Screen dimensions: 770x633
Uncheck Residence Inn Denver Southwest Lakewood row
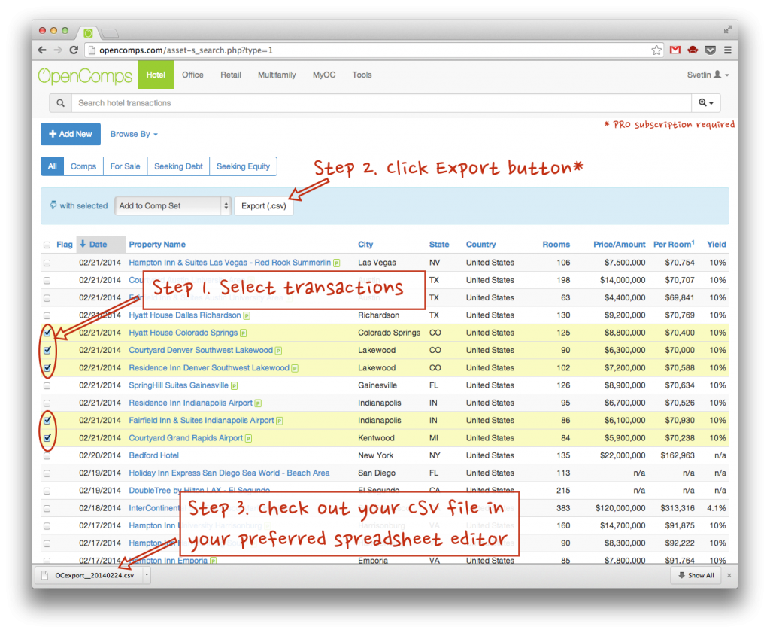coord(47,367)
